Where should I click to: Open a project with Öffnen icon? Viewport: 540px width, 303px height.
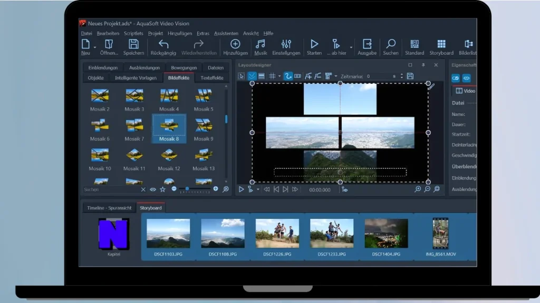coord(109,44)
